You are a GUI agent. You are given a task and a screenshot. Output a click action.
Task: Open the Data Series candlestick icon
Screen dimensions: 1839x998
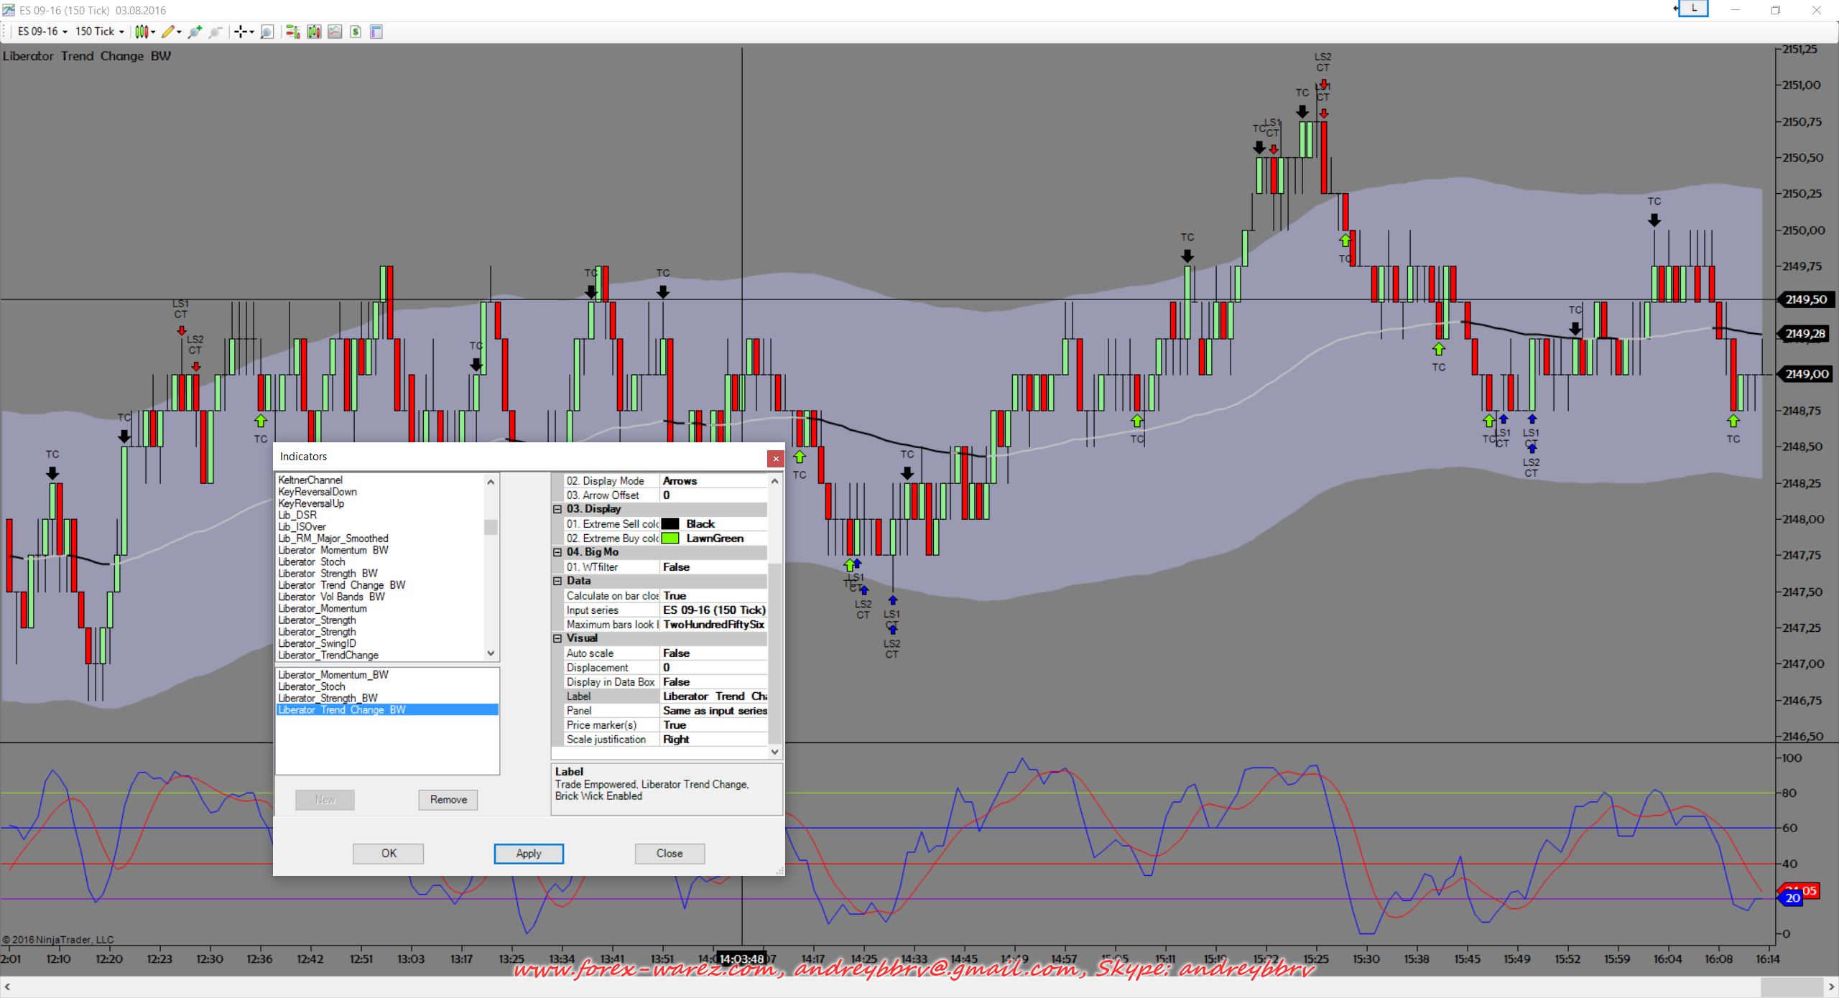314,32
